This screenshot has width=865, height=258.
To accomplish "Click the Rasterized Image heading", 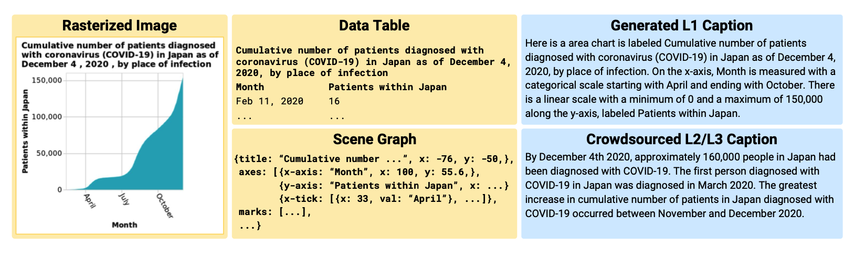I will point(120,25).
